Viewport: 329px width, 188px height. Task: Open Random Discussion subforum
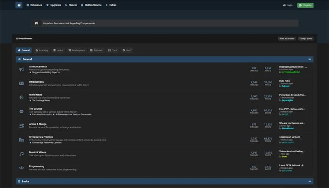coord(42,114)
